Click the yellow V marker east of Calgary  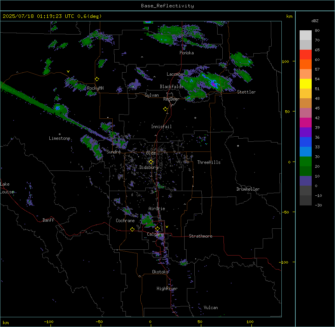167,227
